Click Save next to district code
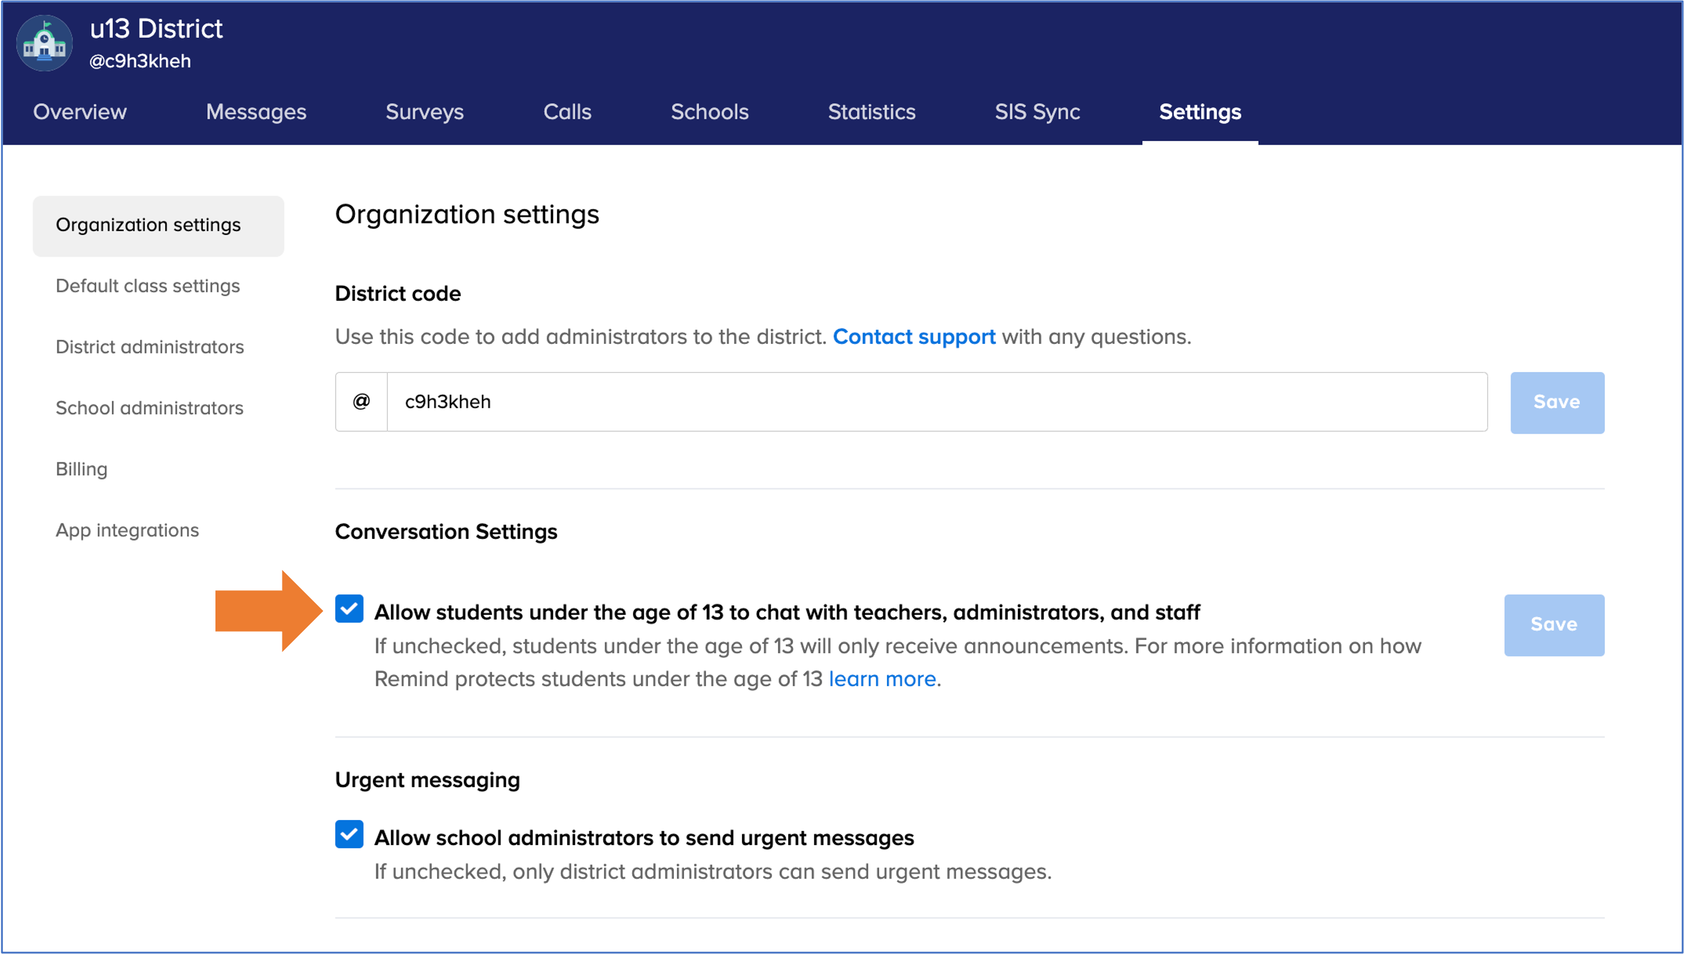The height and width of the screenshot is (954, 1684). pos(1557,403)
